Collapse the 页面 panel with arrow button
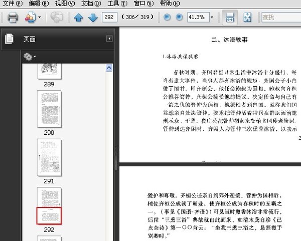Screen dimensions: 301x241 (x=109, y=39)
